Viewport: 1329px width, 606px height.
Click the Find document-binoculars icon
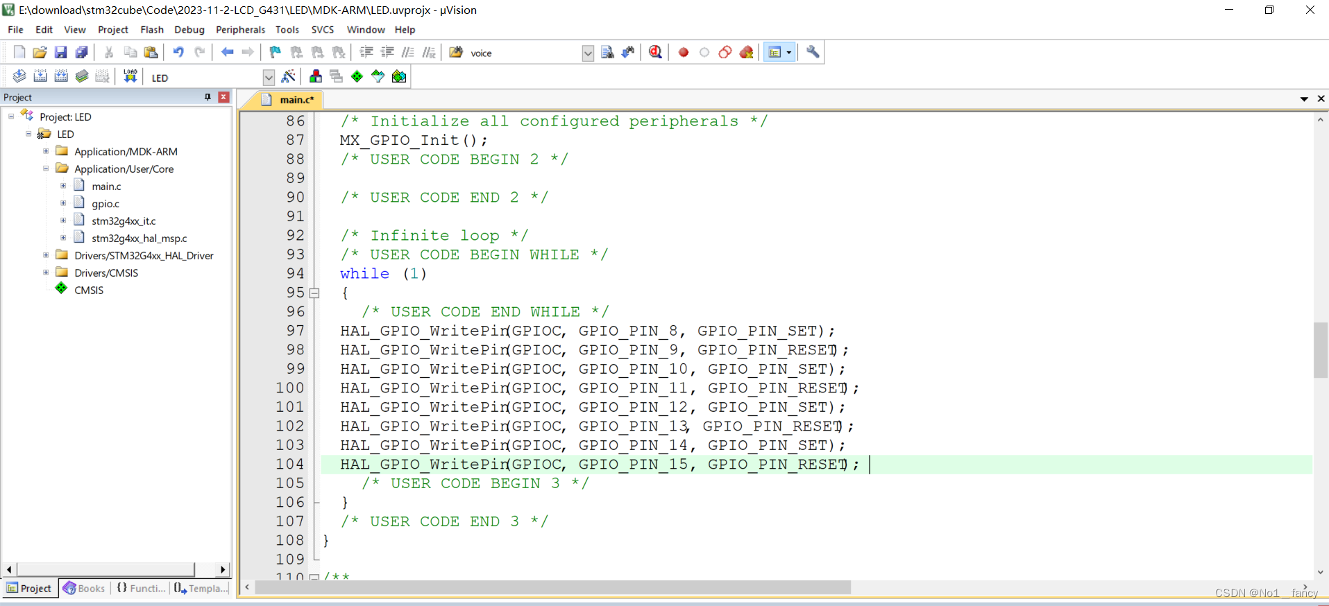pyautogui.click(x=607, y=52)
